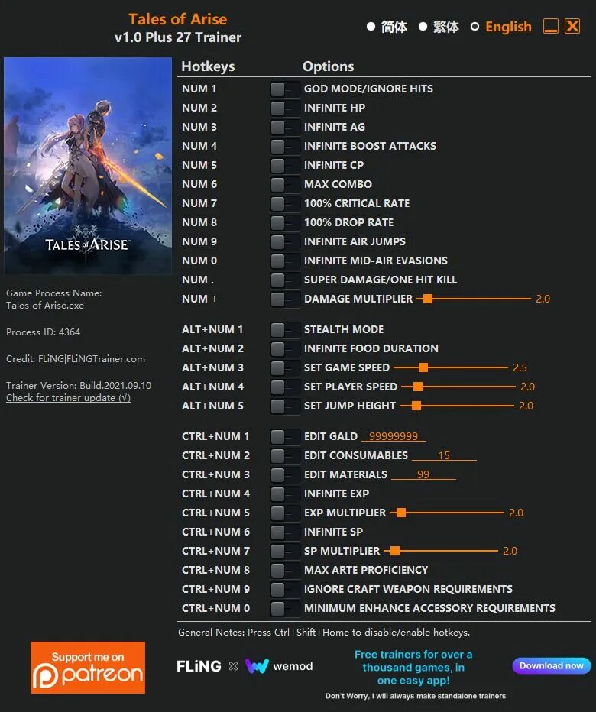Click the Edit Gald value field
Image resolution: width=596 pixels, height=712 pixels.
(394, 436)
